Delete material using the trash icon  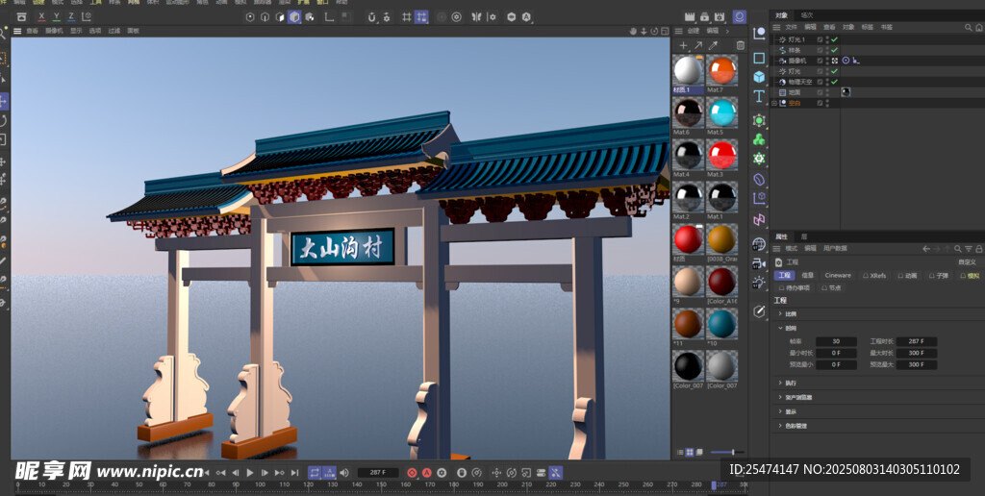click(x=740, y=45)
